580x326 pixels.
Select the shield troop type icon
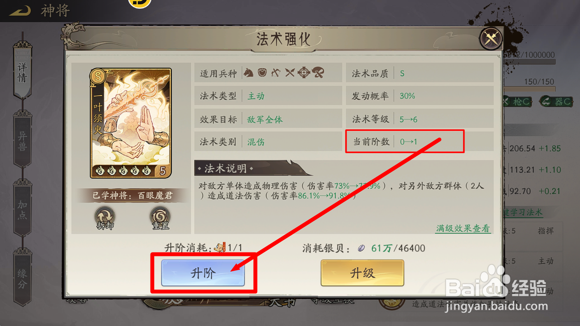point(262,72)
